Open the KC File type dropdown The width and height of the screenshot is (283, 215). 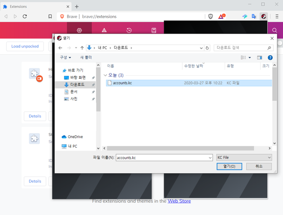tap(244, 157)
